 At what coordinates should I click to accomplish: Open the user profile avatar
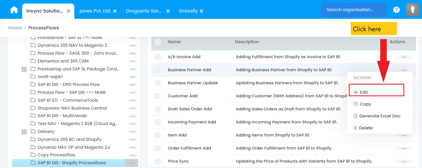tap(412, 10)
